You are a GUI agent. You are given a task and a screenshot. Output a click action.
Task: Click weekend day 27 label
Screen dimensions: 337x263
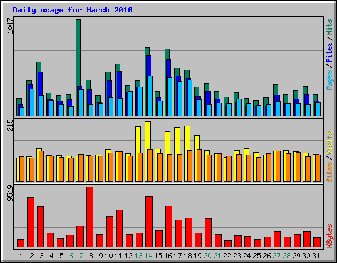(x=276, y=256)
